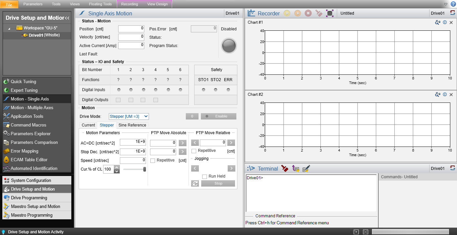Screen dimensions: 457x235
Task: Open the Parameters ribbon tab
Action: tap(33, 4)
